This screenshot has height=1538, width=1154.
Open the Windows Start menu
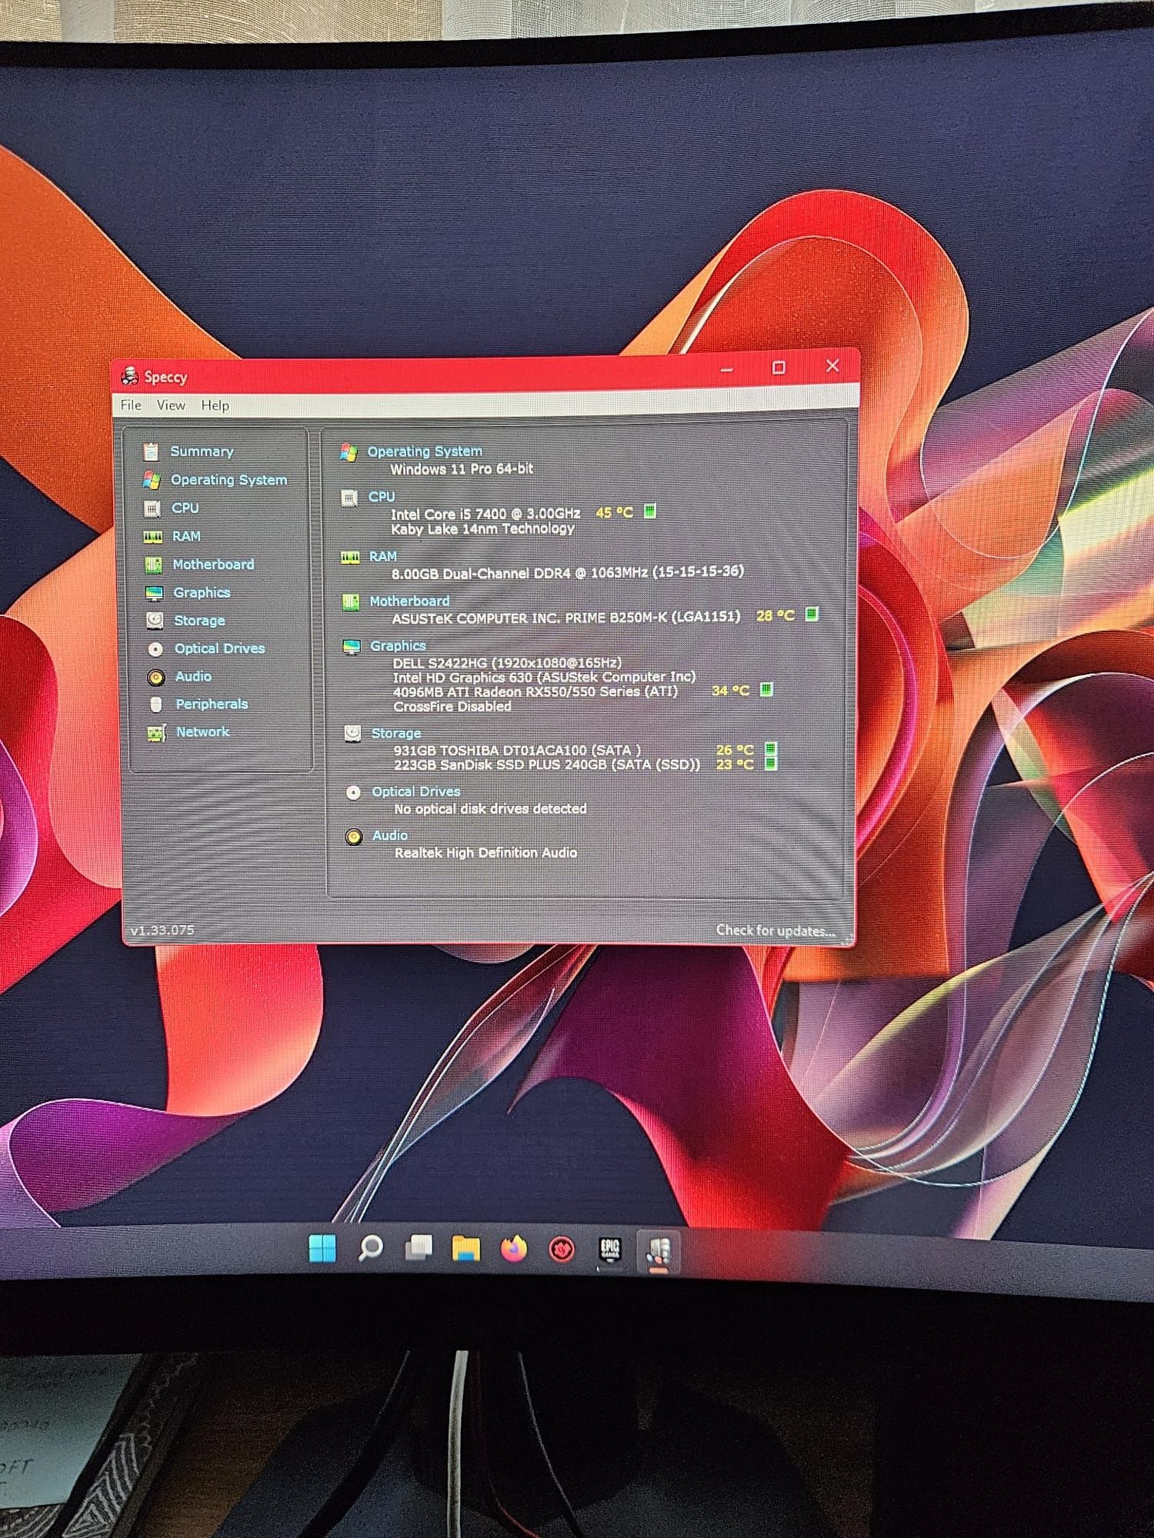point(322,1248)
